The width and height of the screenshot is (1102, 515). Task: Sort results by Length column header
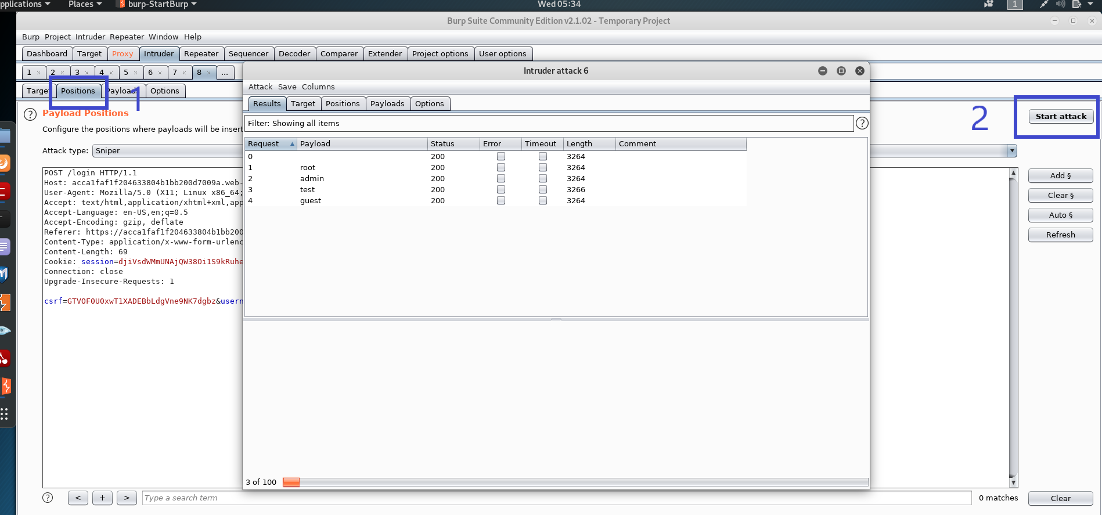click(589, 143)
